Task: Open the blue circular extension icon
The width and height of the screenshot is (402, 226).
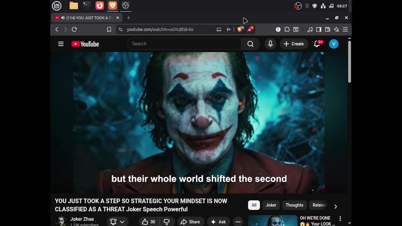Action: [278, 30]
